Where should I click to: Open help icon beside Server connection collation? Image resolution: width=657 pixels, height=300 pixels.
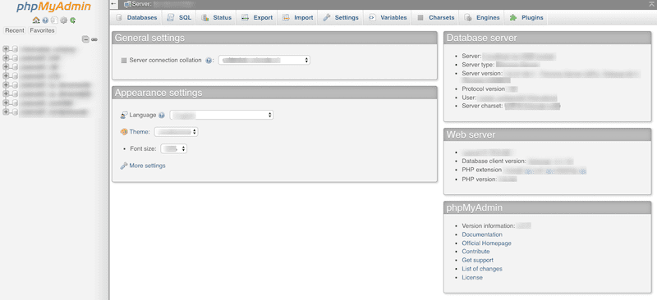[209, 61]
